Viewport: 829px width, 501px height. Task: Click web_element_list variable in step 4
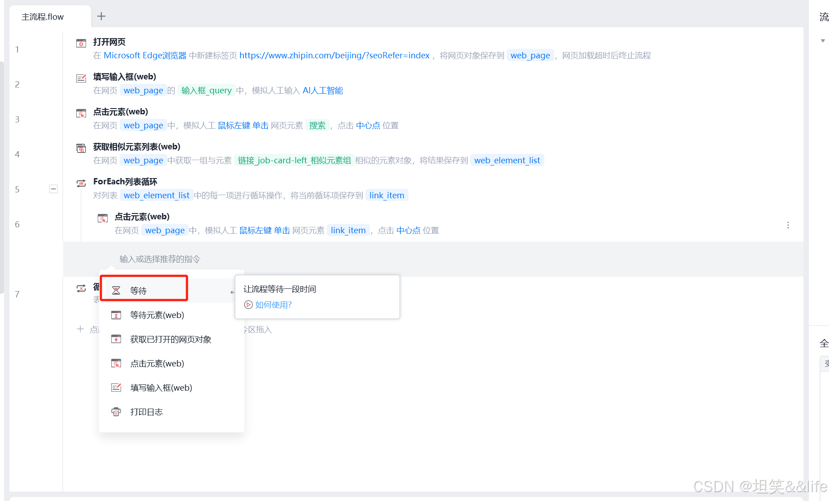pyautogui.click(x=507, y=160)
